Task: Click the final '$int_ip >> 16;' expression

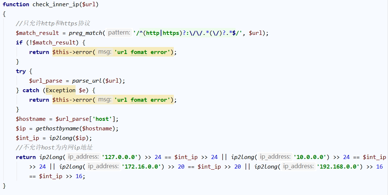Action: 62,177
